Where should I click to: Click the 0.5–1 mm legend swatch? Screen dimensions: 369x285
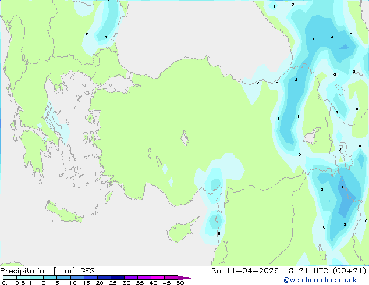tap(23, 277)
